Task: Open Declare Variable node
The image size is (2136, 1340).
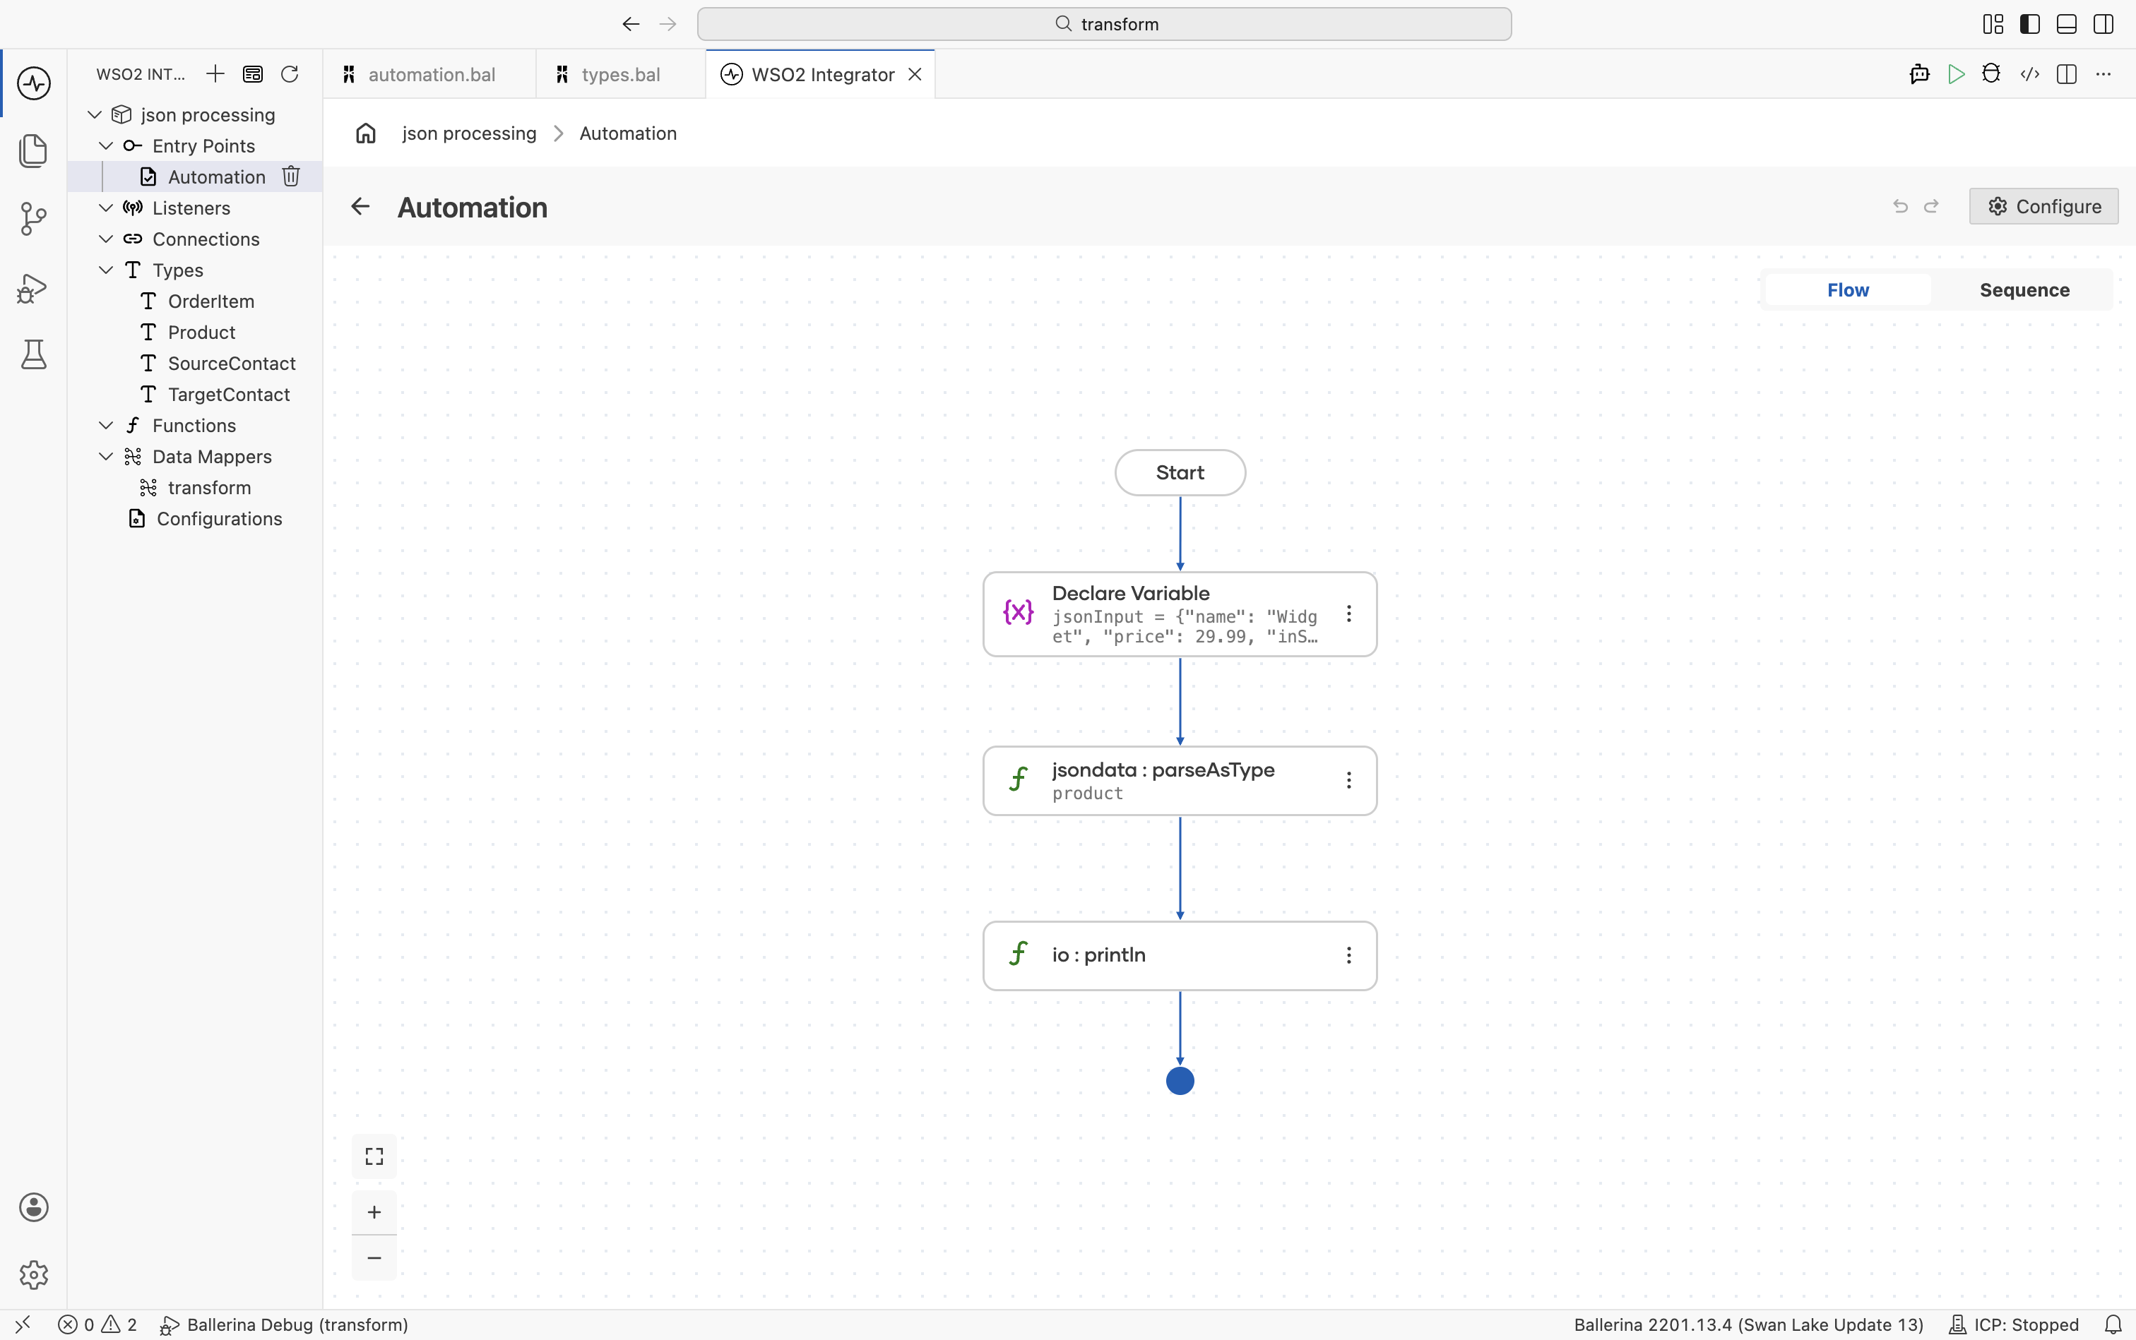Action: tap(1180, 614)
